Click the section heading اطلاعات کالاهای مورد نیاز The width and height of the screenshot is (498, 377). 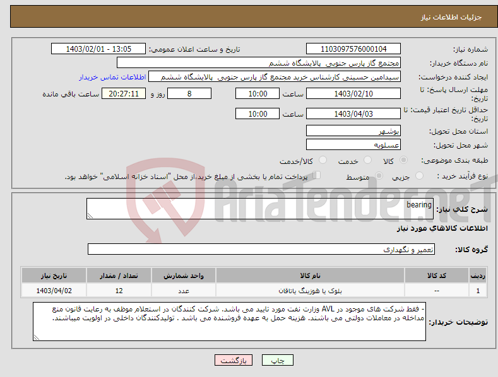(442, 228)
